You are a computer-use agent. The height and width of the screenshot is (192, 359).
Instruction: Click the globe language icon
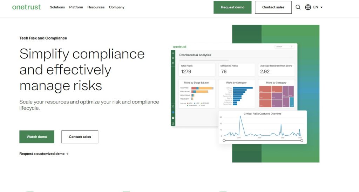[x=308, y=7]
